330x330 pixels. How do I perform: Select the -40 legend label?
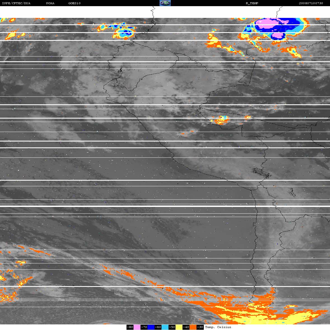tap(186, 327)
